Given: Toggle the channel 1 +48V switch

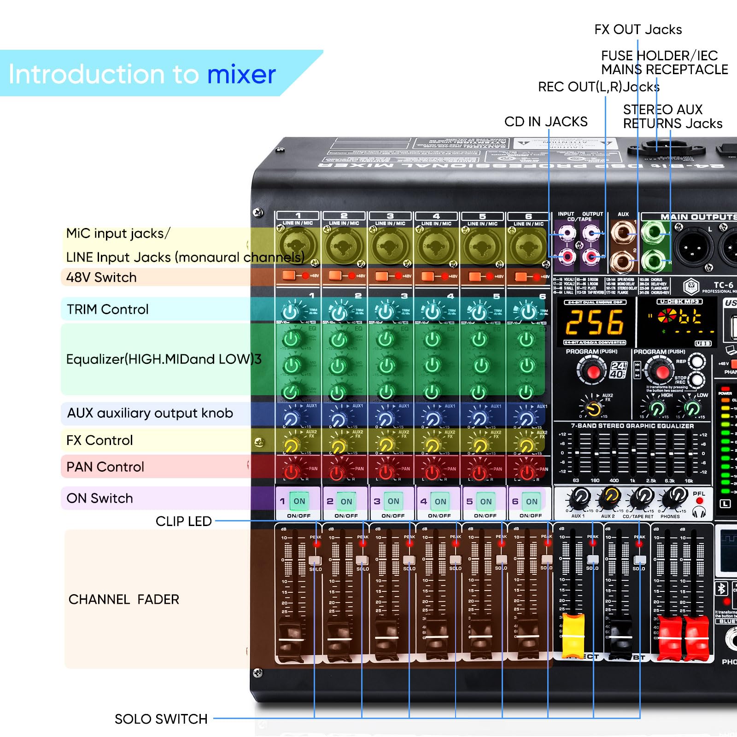Looking at the screenshot, I should pyautogui.click(x=289, y=275).
